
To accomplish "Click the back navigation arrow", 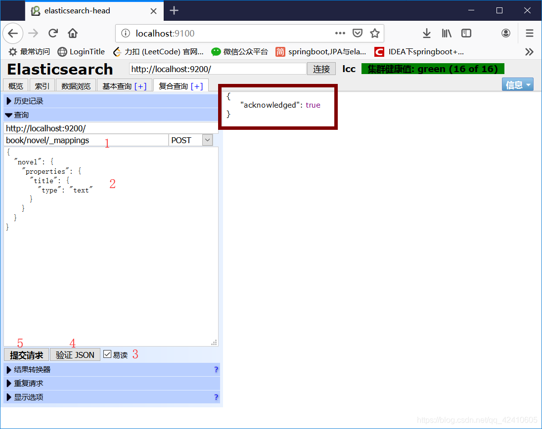I will 13,33.
